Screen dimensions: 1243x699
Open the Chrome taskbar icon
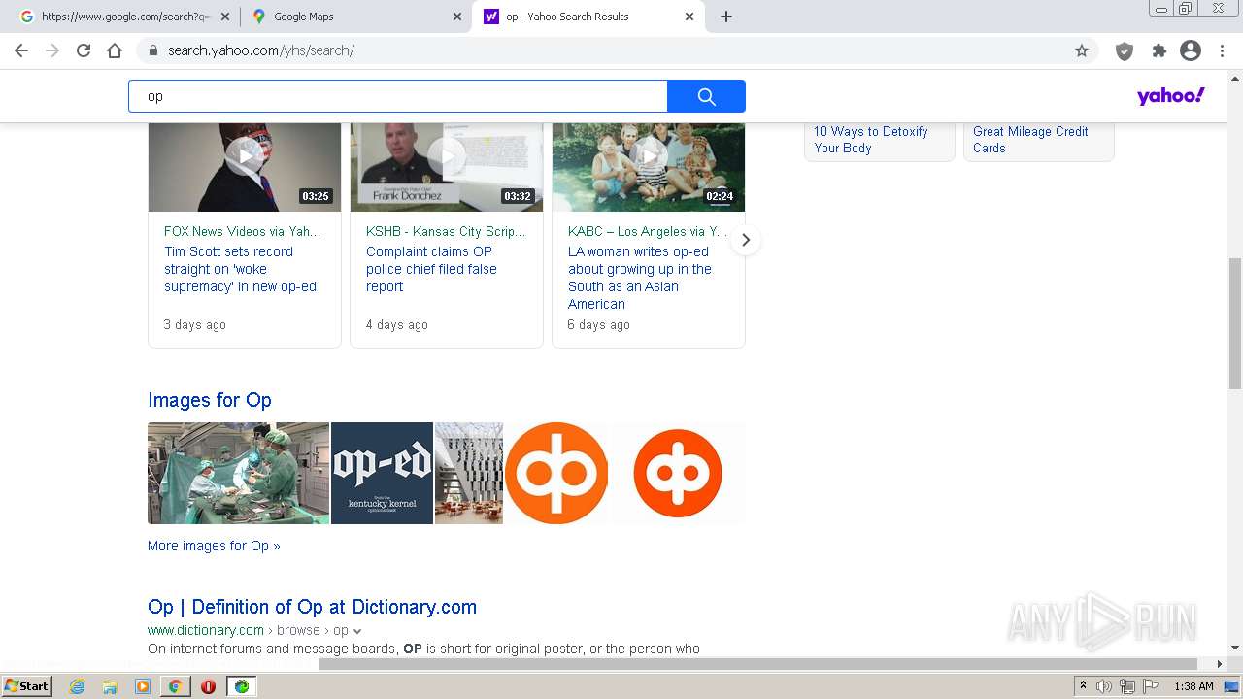pos(175,686)
